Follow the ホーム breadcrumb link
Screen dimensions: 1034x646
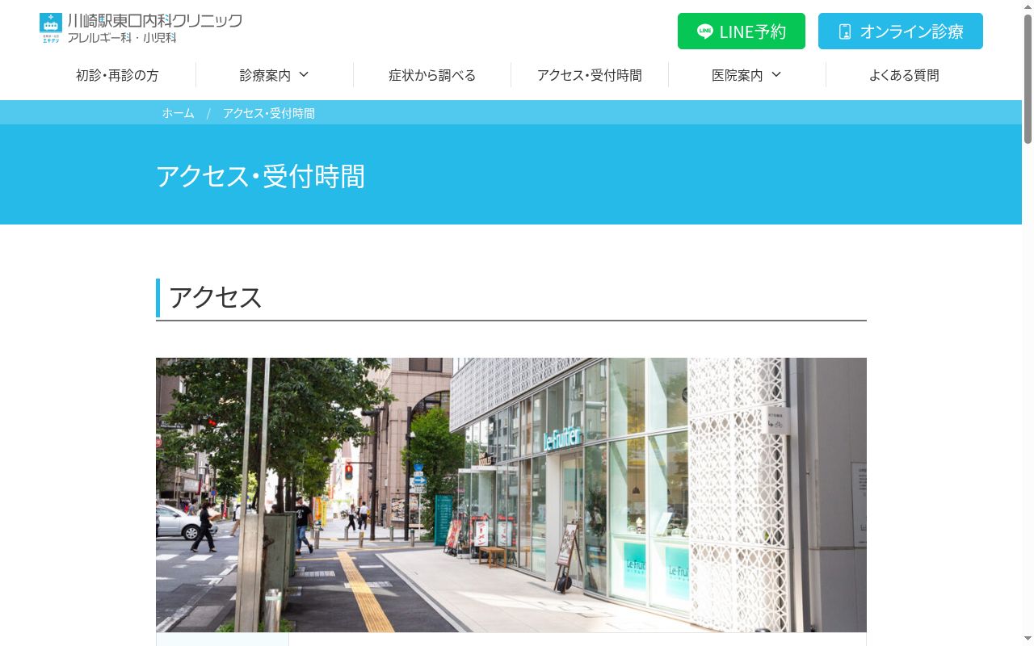tap(178, 113)
